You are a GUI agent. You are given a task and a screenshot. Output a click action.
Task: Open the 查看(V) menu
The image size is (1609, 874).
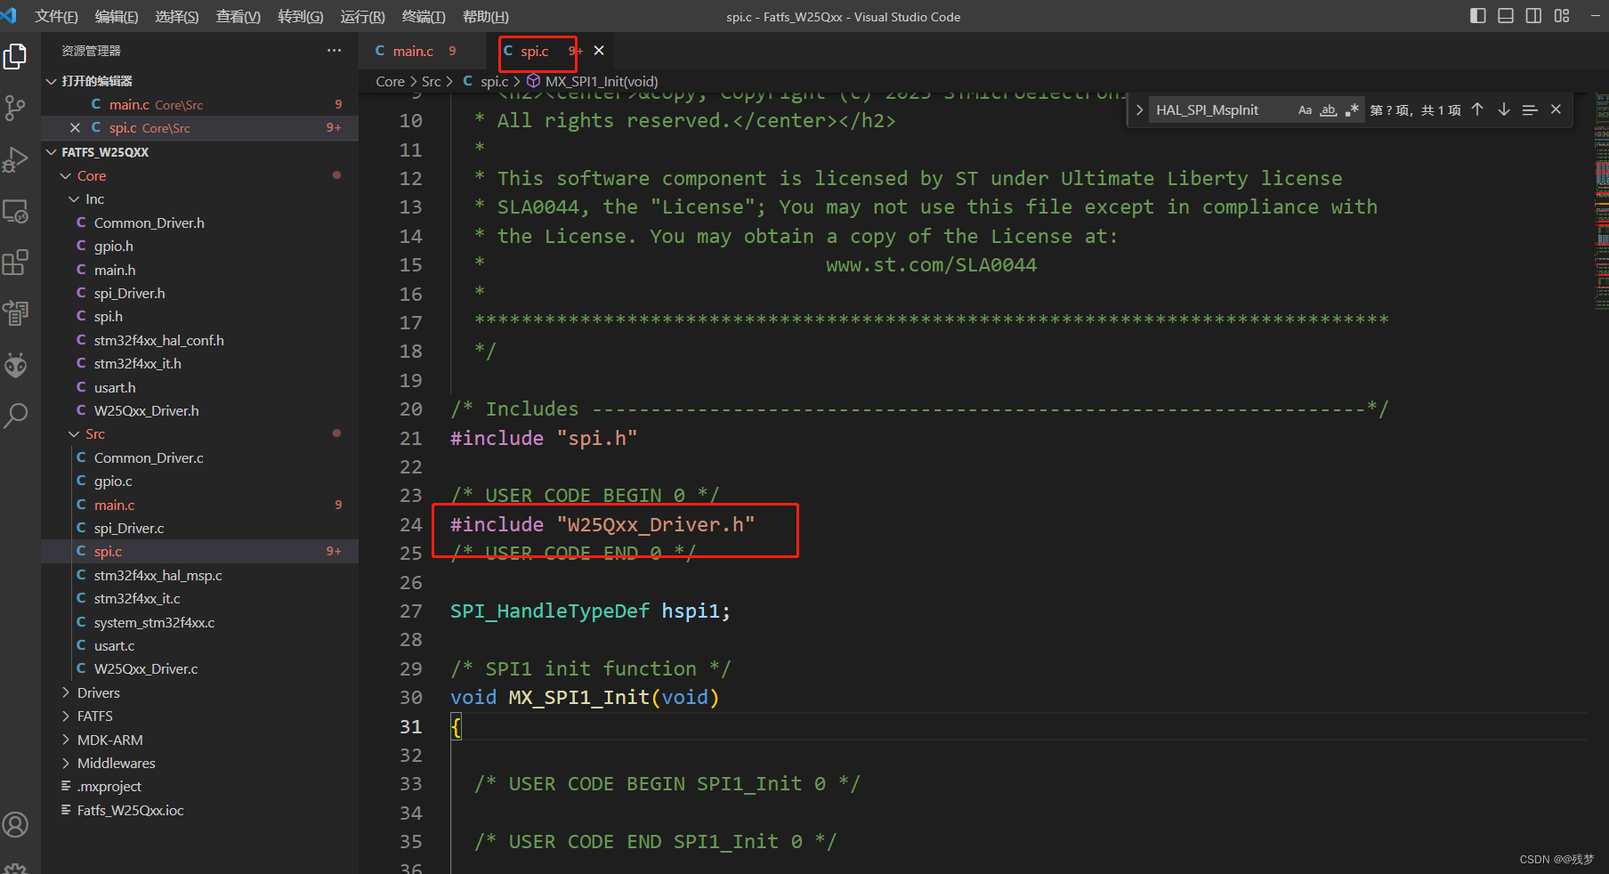click(x=239, y=17)
